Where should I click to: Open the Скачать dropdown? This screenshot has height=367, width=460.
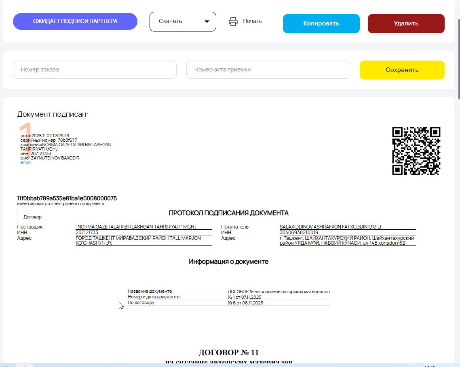click(183, 21)
